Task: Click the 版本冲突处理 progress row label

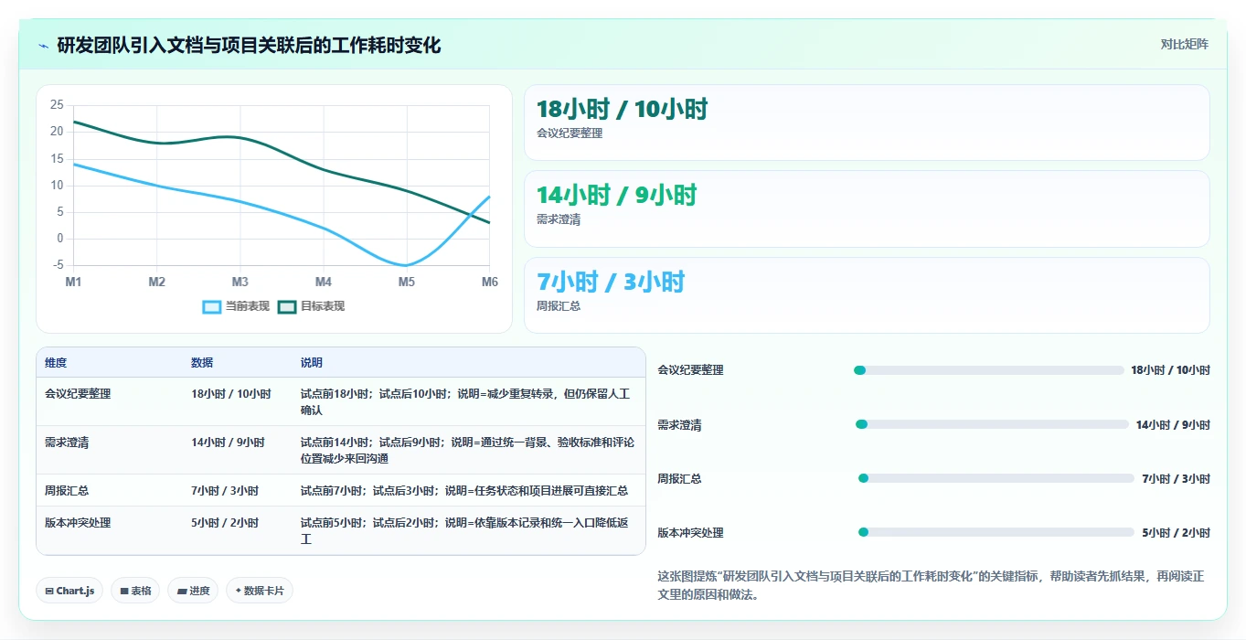Action: tap(690, 533)
